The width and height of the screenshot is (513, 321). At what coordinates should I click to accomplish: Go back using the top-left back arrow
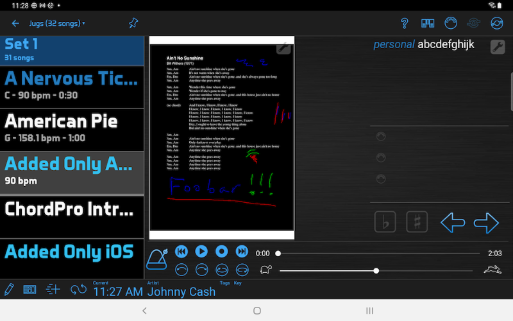15,24
